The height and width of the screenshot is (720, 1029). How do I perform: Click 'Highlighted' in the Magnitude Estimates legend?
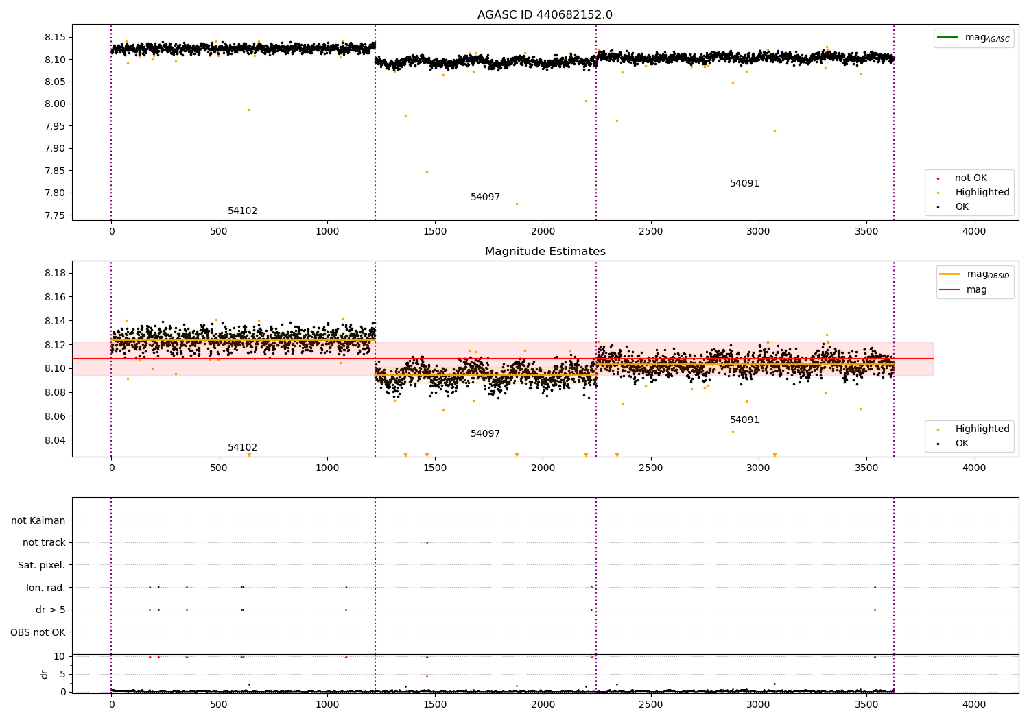(x=982, y=429)
